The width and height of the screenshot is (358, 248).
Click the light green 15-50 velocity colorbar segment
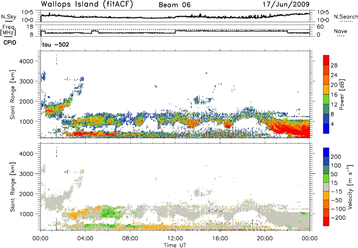tap(326, 178)
